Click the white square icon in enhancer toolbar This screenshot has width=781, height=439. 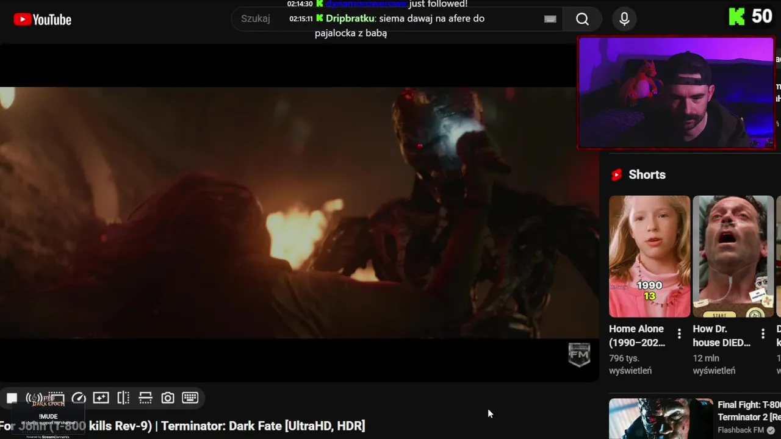(x=12, y=398)
